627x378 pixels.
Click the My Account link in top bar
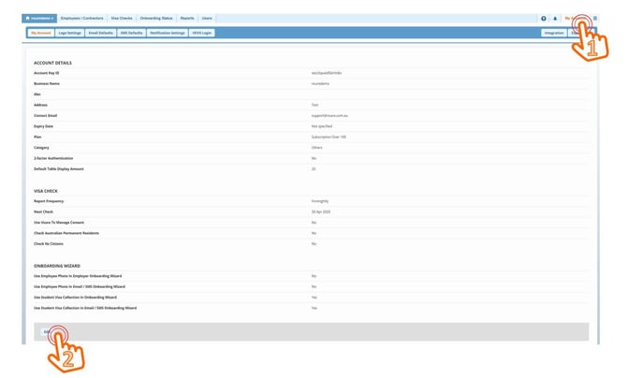tap(572, 18)
